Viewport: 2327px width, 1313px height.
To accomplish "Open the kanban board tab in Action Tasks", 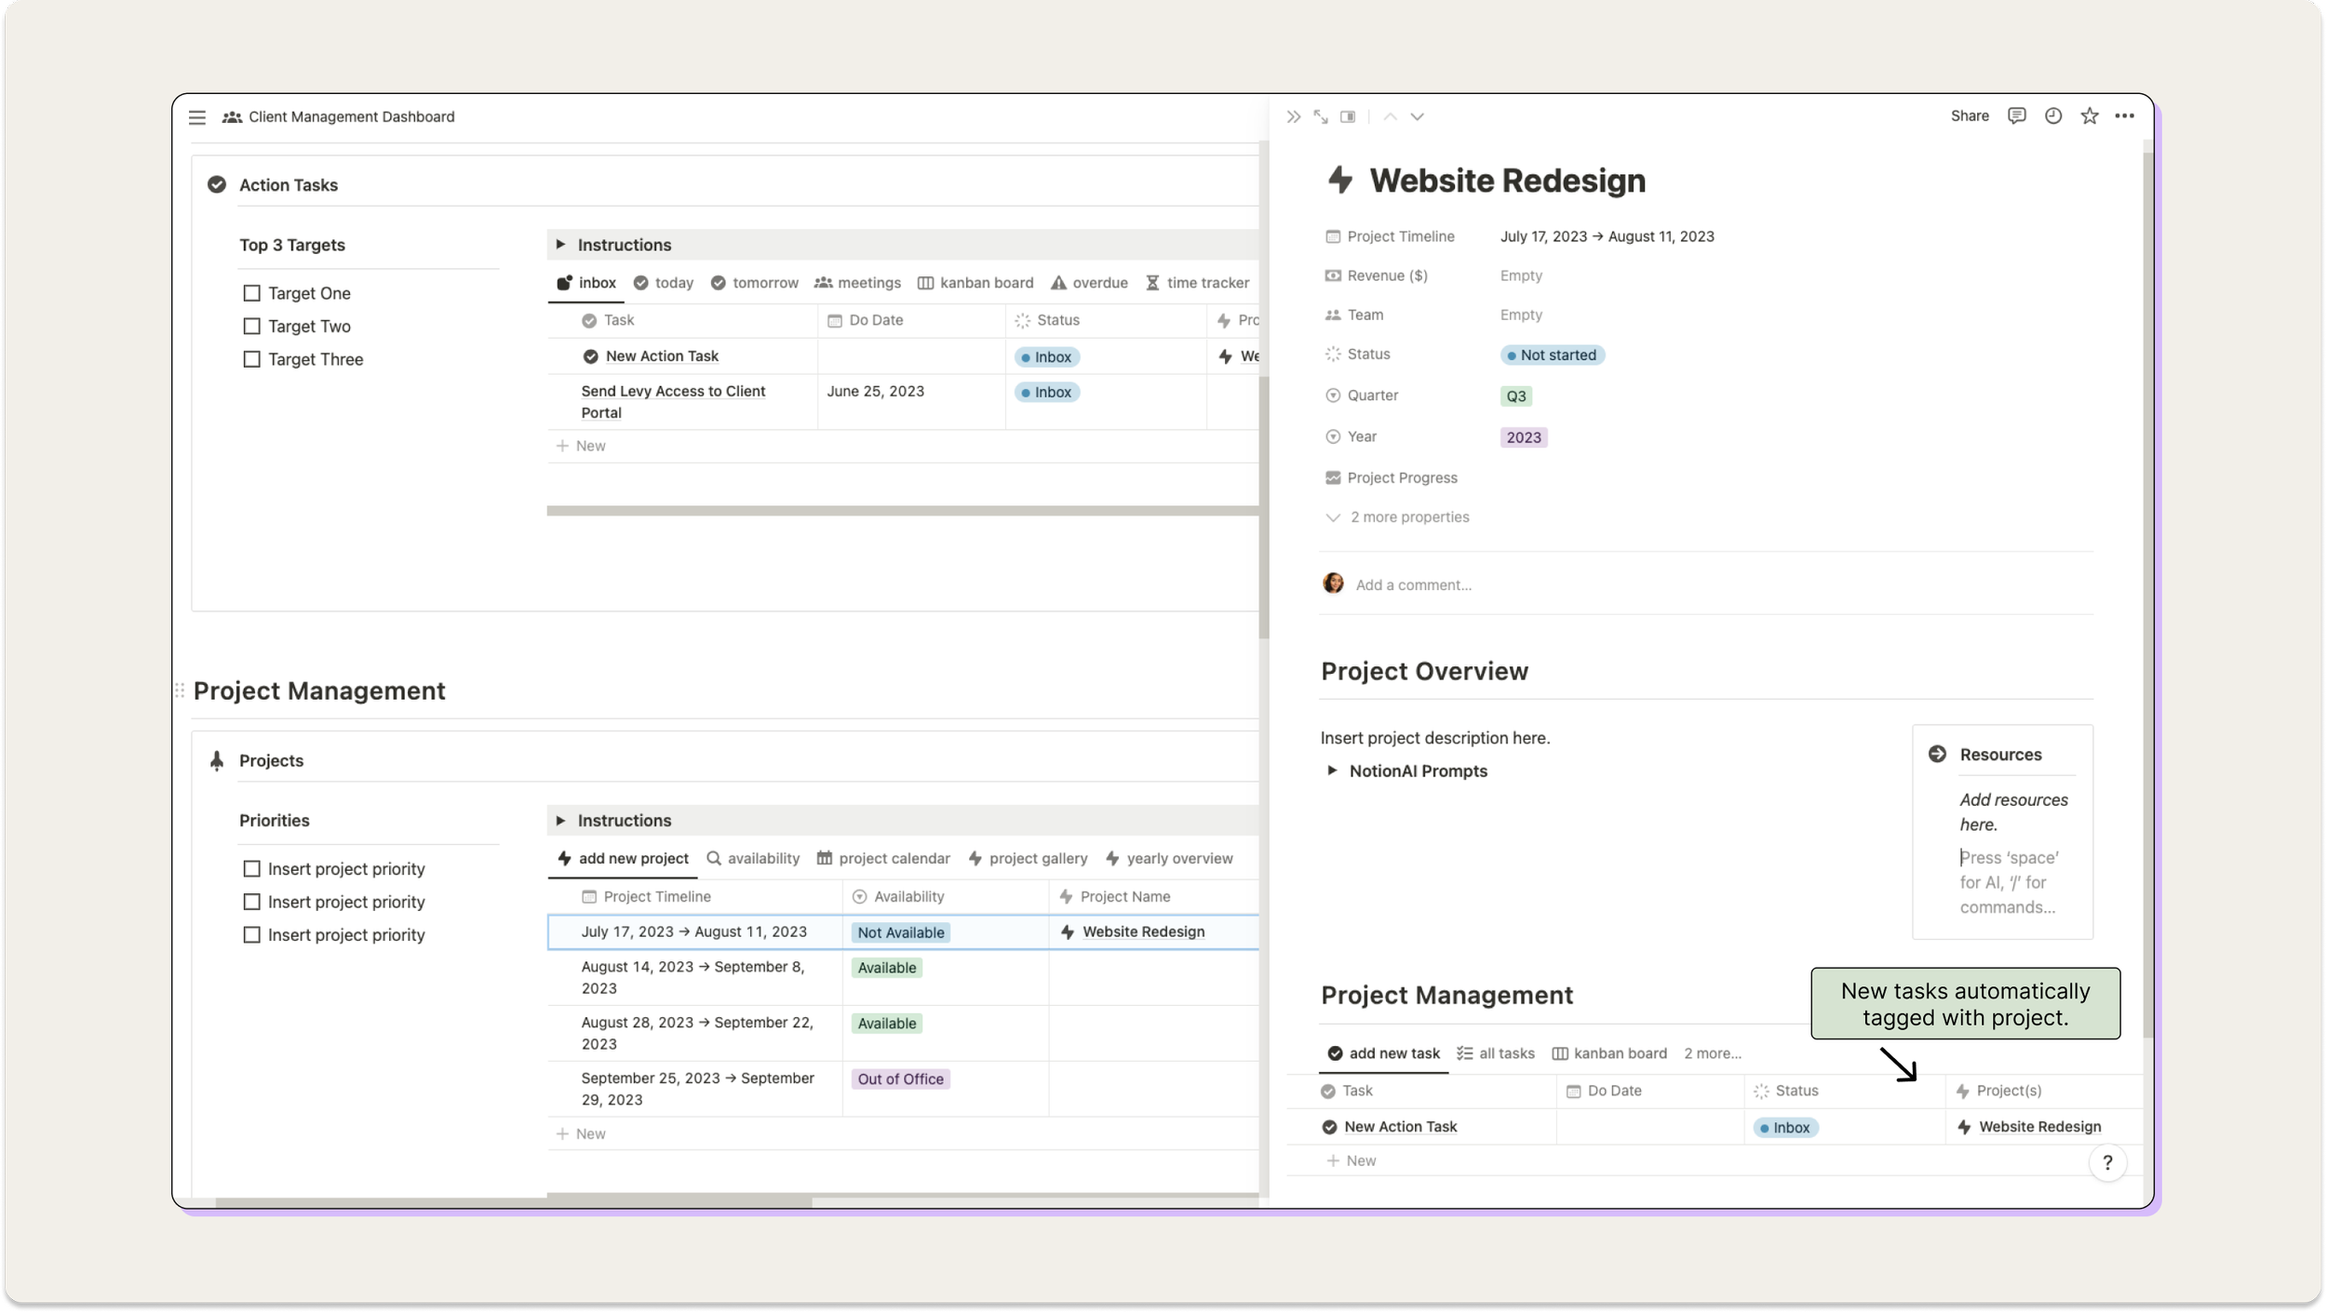I will (x=975, y=283).
